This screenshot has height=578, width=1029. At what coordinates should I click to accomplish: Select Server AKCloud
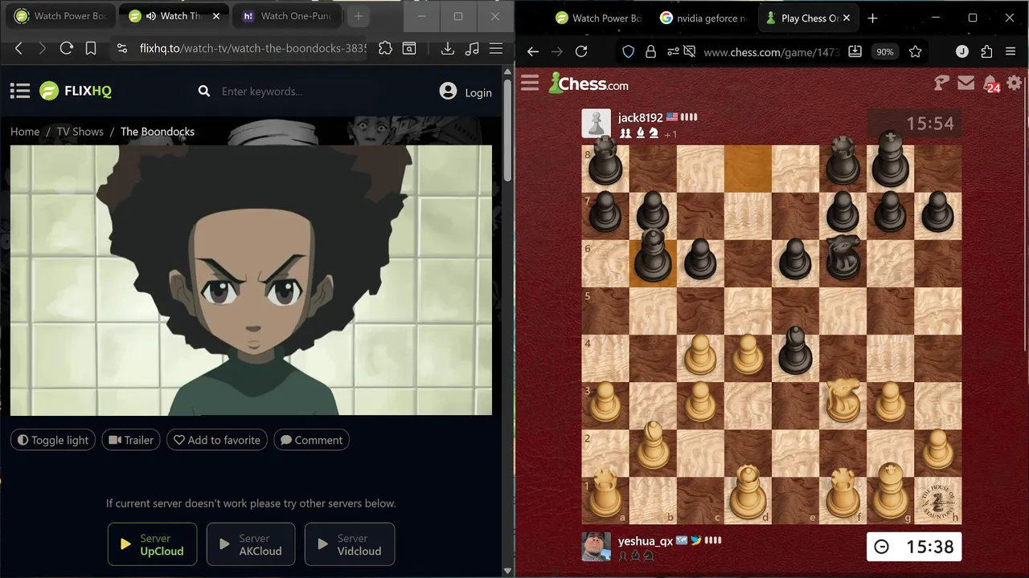pyautogui.click(x=251, y=544)
